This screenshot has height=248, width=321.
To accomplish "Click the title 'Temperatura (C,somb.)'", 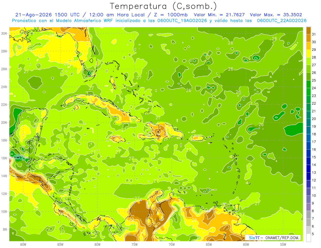I will coord(163,6).
